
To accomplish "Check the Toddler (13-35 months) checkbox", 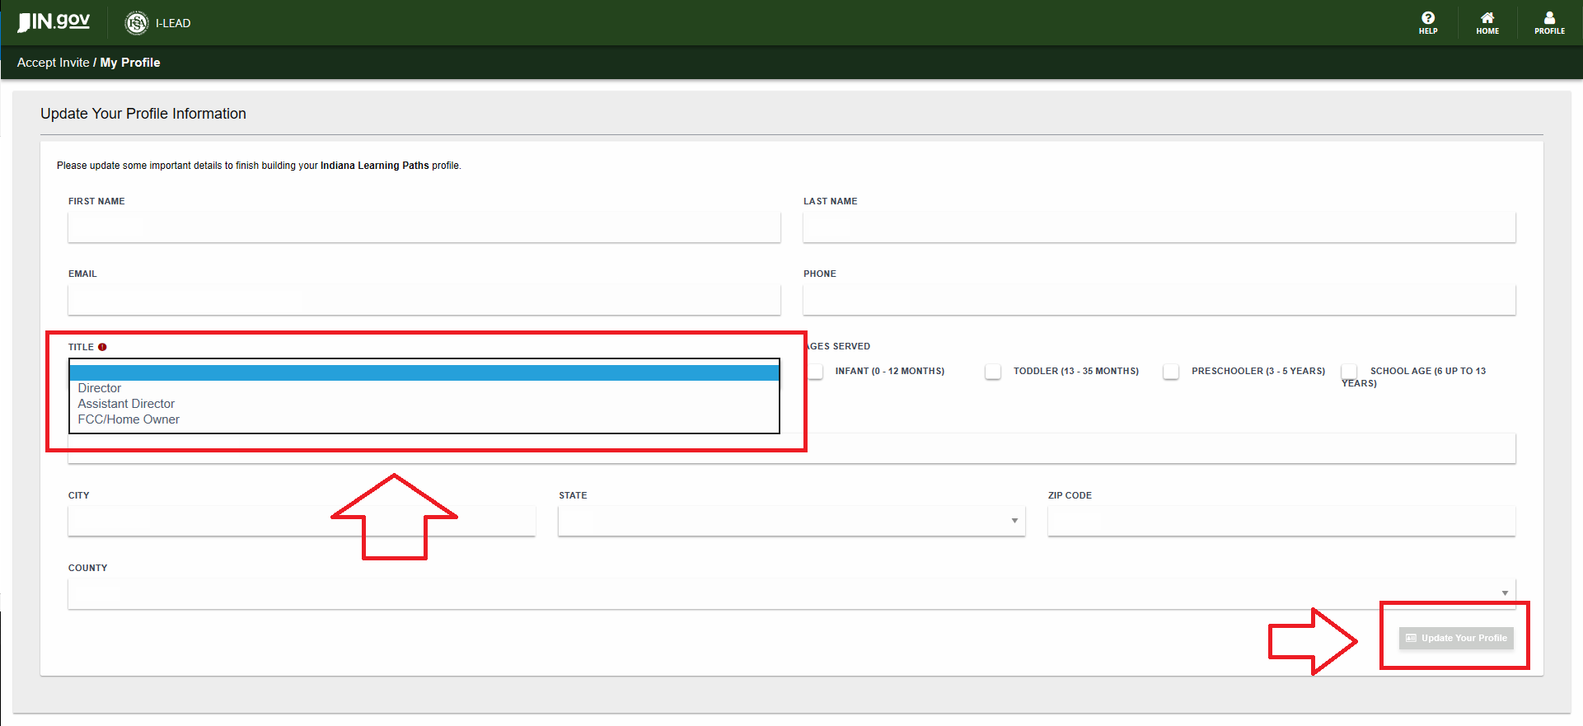I will (x=993, y=372).
